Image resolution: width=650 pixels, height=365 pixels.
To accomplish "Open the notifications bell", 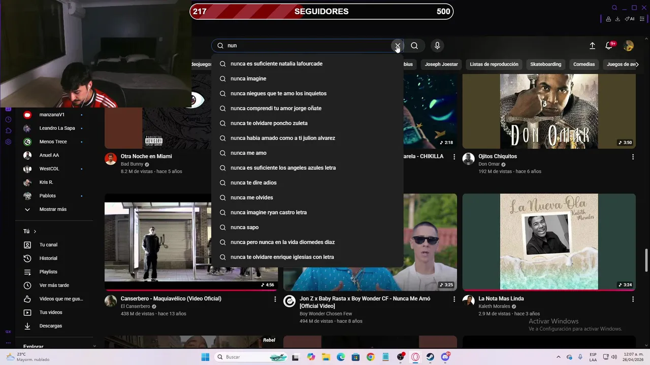I will click(609, 46).
